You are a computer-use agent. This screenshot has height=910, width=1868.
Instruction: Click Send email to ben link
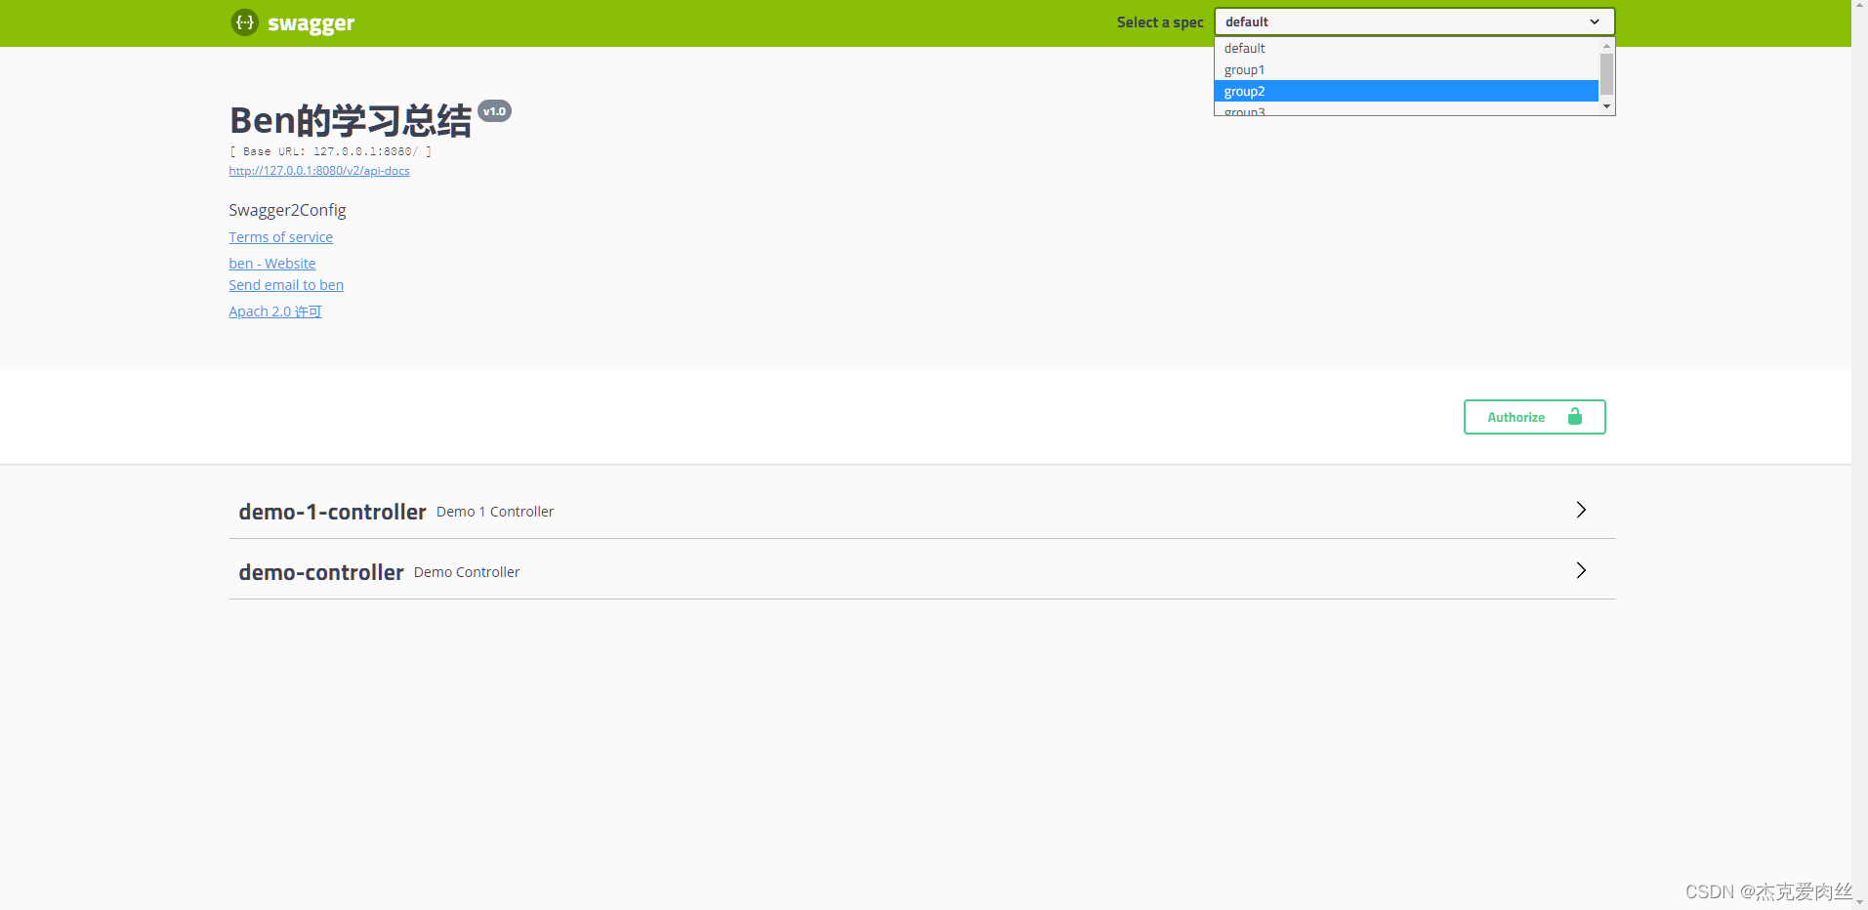click(286, 285)
